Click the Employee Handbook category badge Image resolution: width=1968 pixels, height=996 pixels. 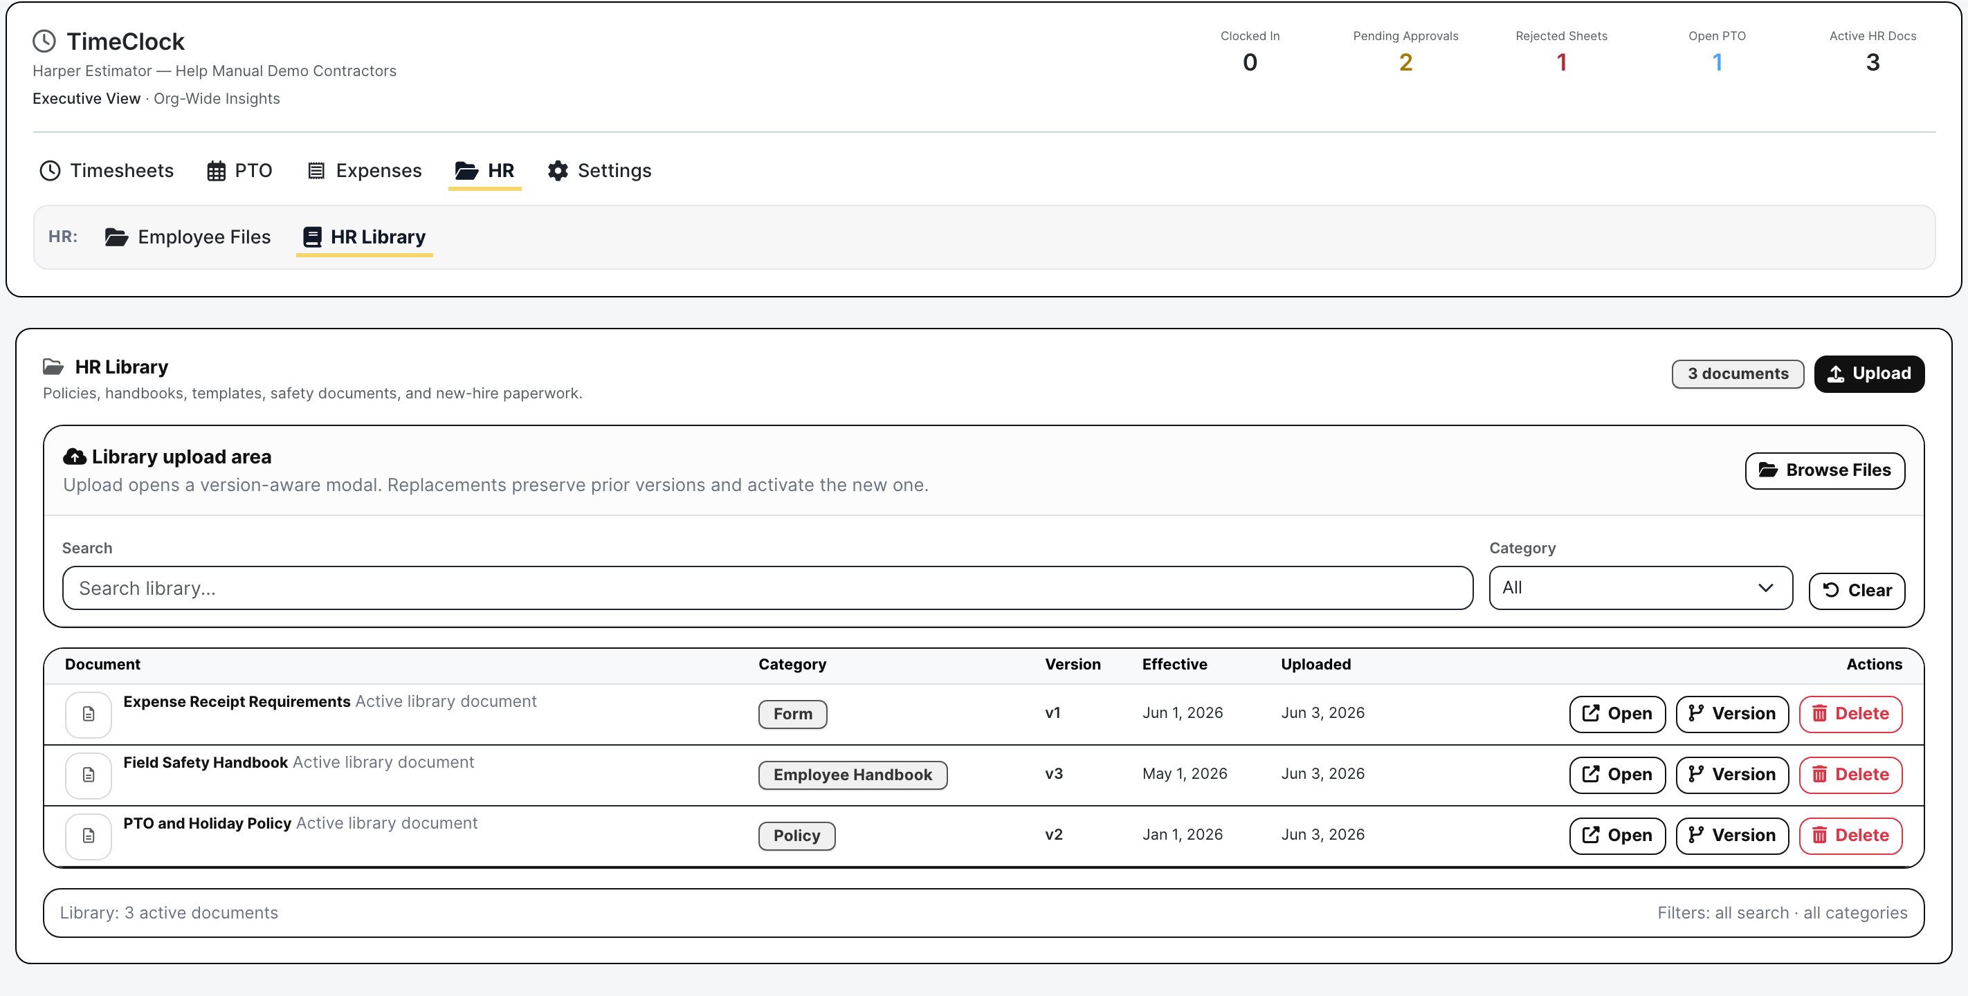point(853,775)
